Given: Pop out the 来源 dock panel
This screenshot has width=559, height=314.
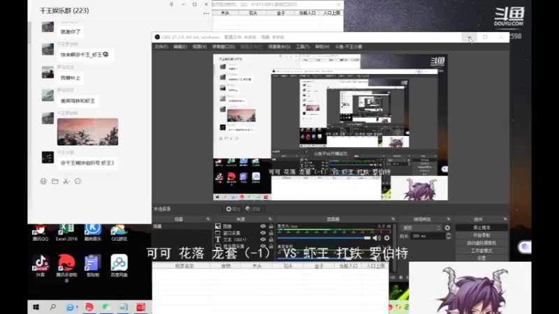Looking at the screenshot, I should click(x=270, y=219).
